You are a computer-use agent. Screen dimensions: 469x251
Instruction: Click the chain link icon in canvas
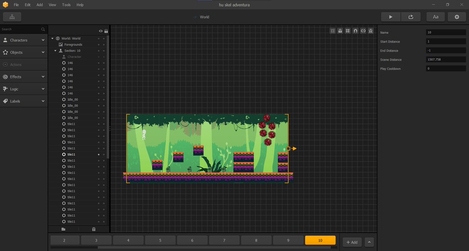(363, 31)
